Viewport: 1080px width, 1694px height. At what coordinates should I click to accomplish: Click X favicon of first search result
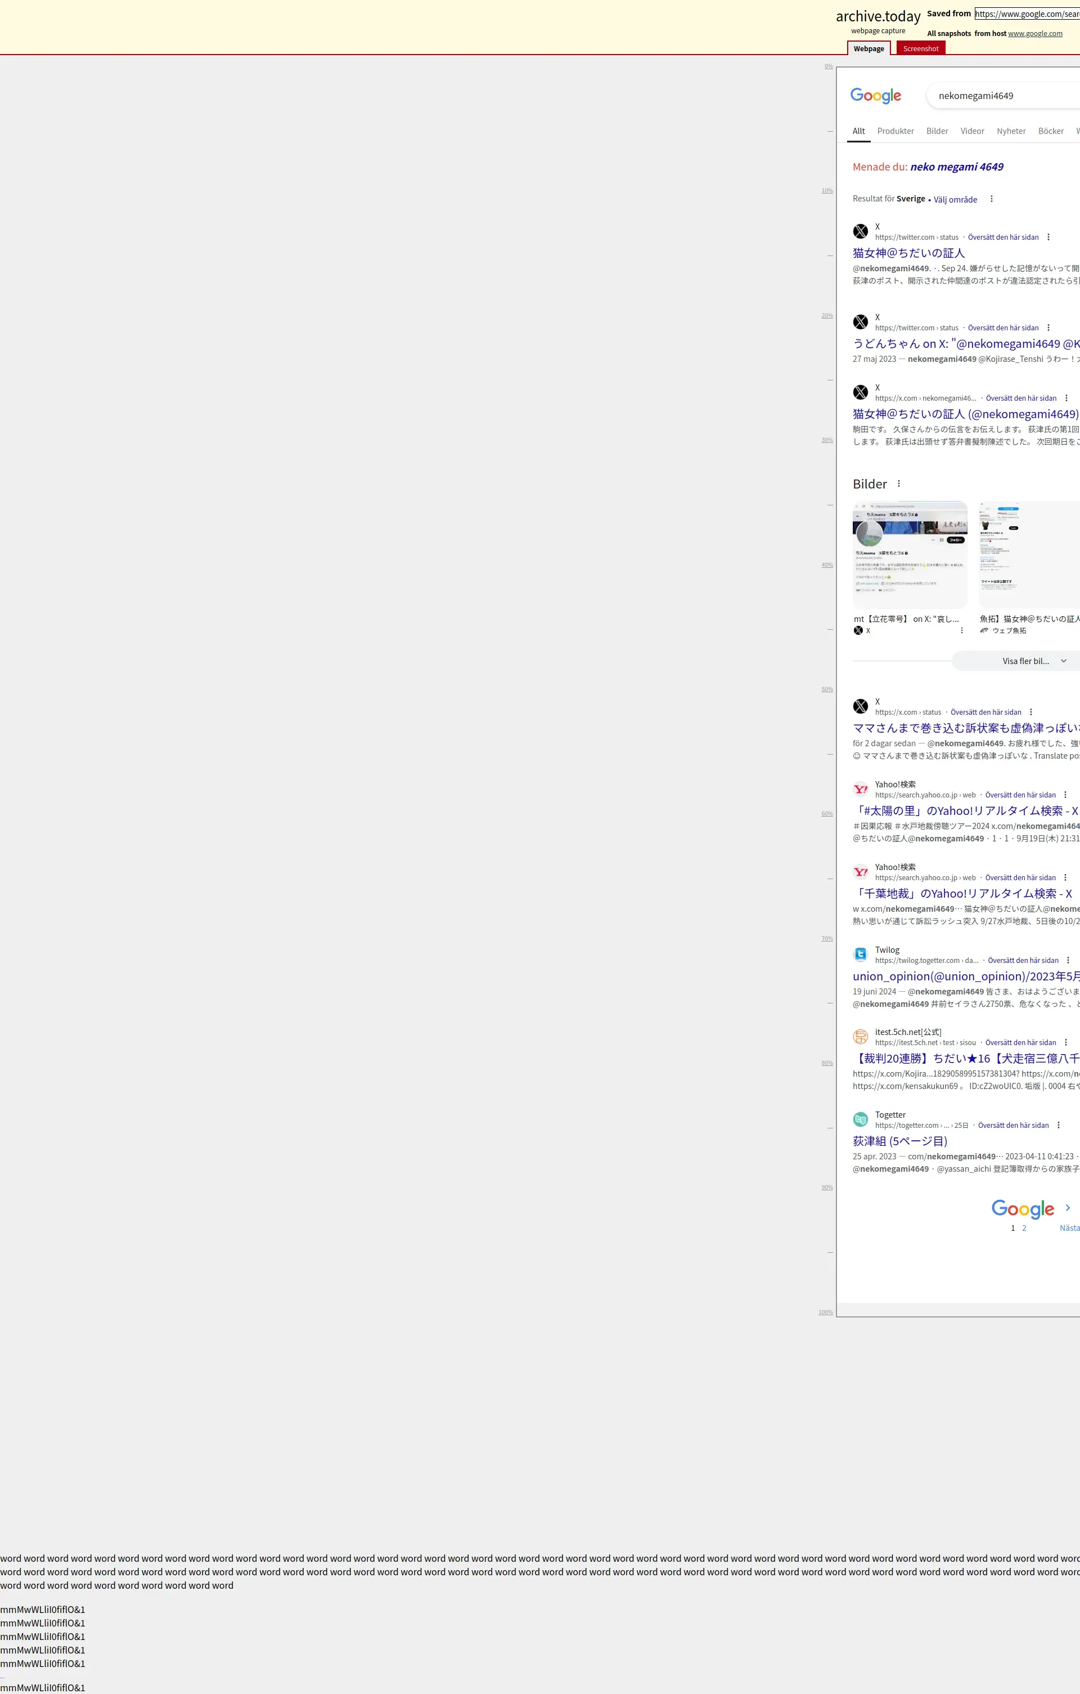[861, 231]
